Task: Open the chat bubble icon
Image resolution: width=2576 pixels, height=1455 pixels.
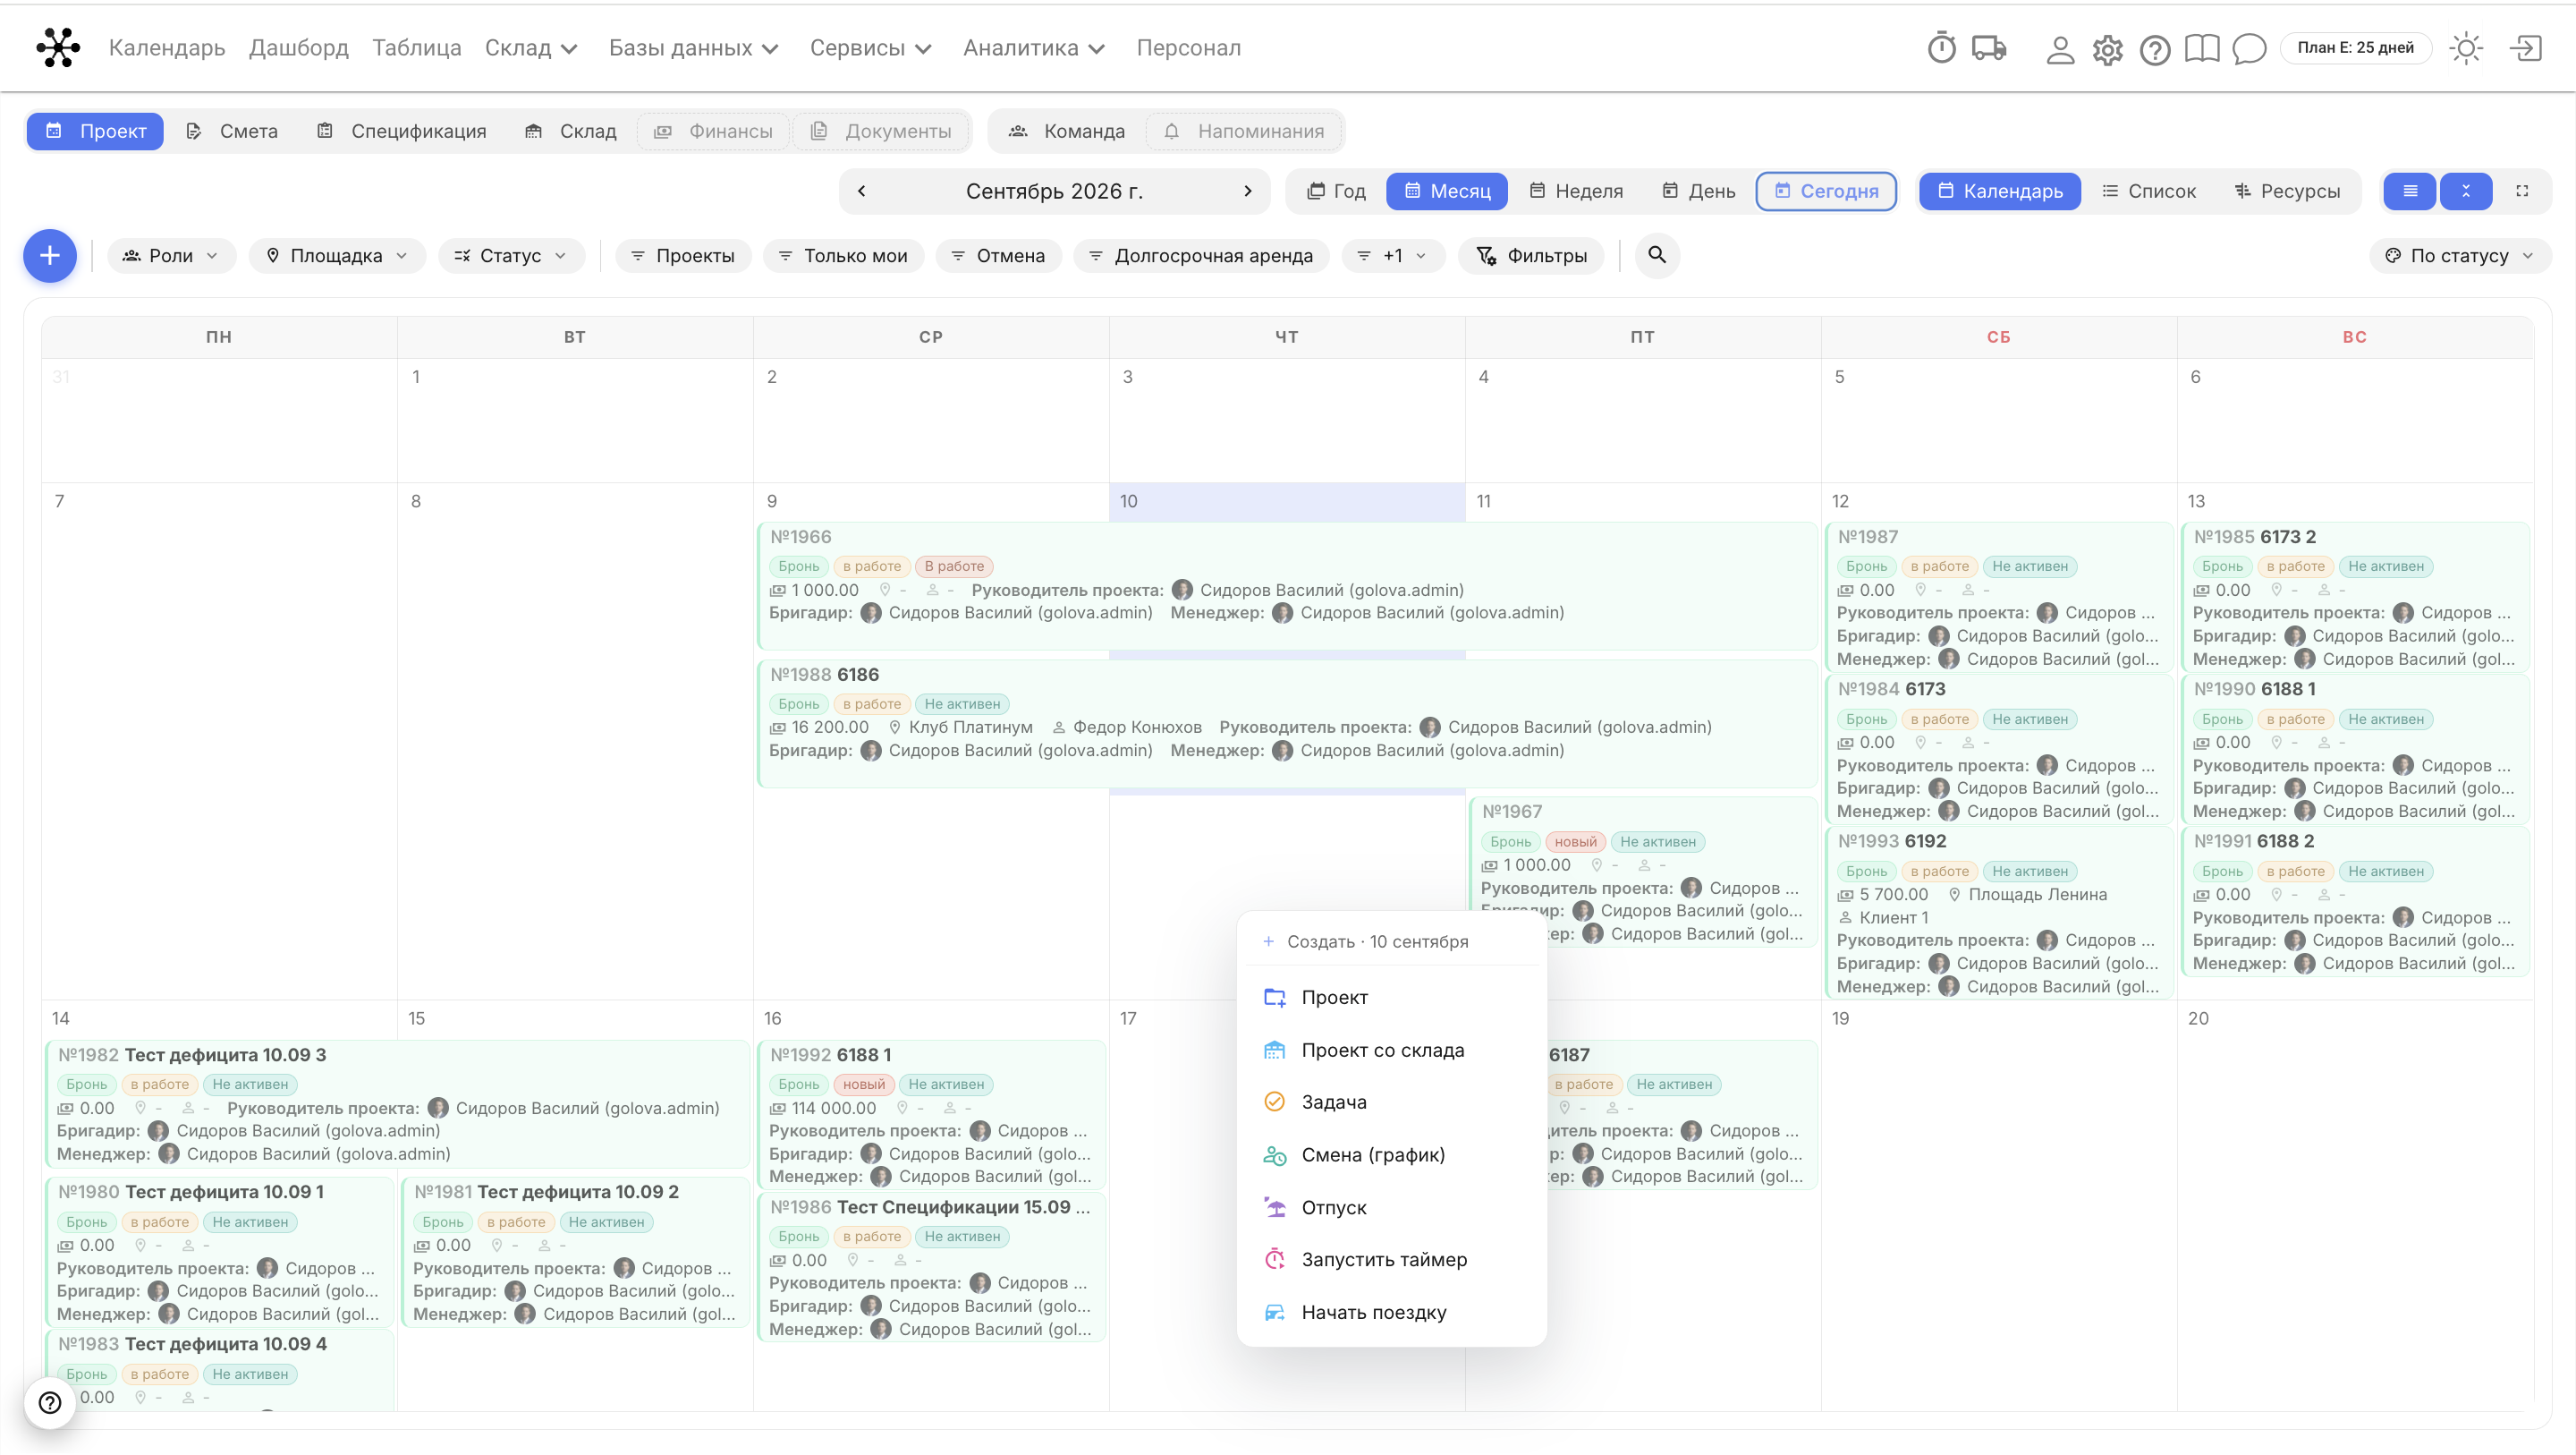Action: point(2248,49)
